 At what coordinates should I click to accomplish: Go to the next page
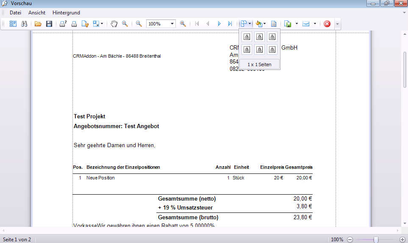point(219,24)
